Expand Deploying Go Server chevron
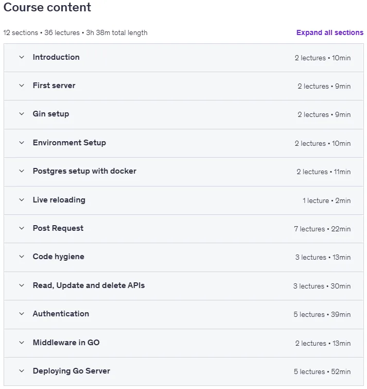 [x=22, y=371]
